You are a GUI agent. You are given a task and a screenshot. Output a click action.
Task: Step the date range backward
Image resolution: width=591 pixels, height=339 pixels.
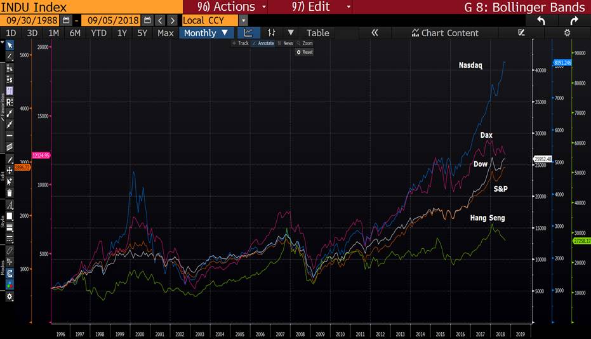(x=160, y=20)
